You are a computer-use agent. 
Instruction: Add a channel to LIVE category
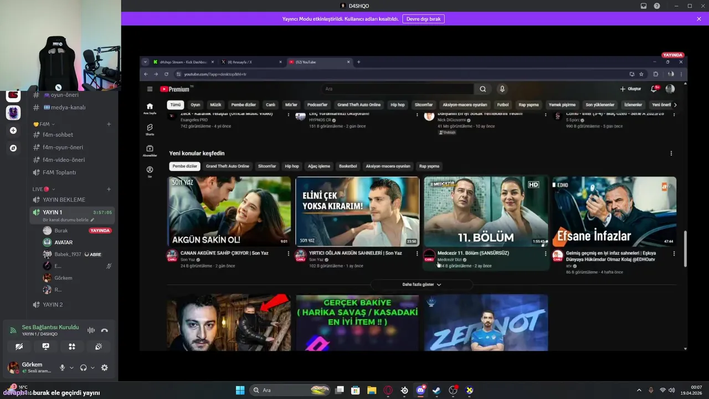109,189
